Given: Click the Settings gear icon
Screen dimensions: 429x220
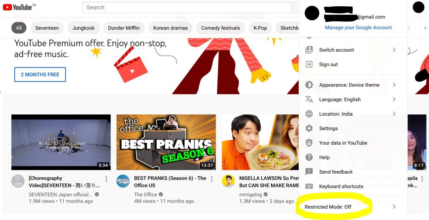Looking at the screenshot, I should point(309,129).
